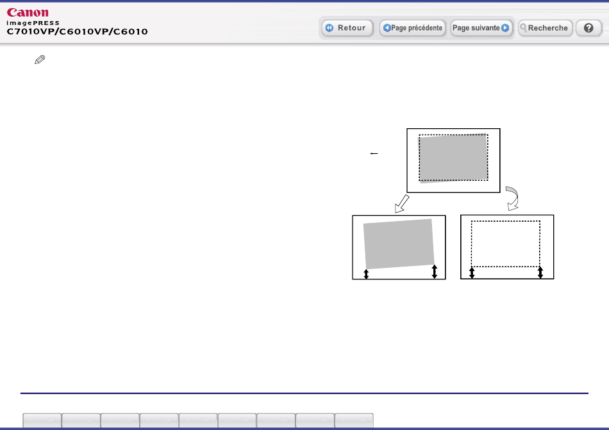Click the pencil note icon

(x=40, y=60)
